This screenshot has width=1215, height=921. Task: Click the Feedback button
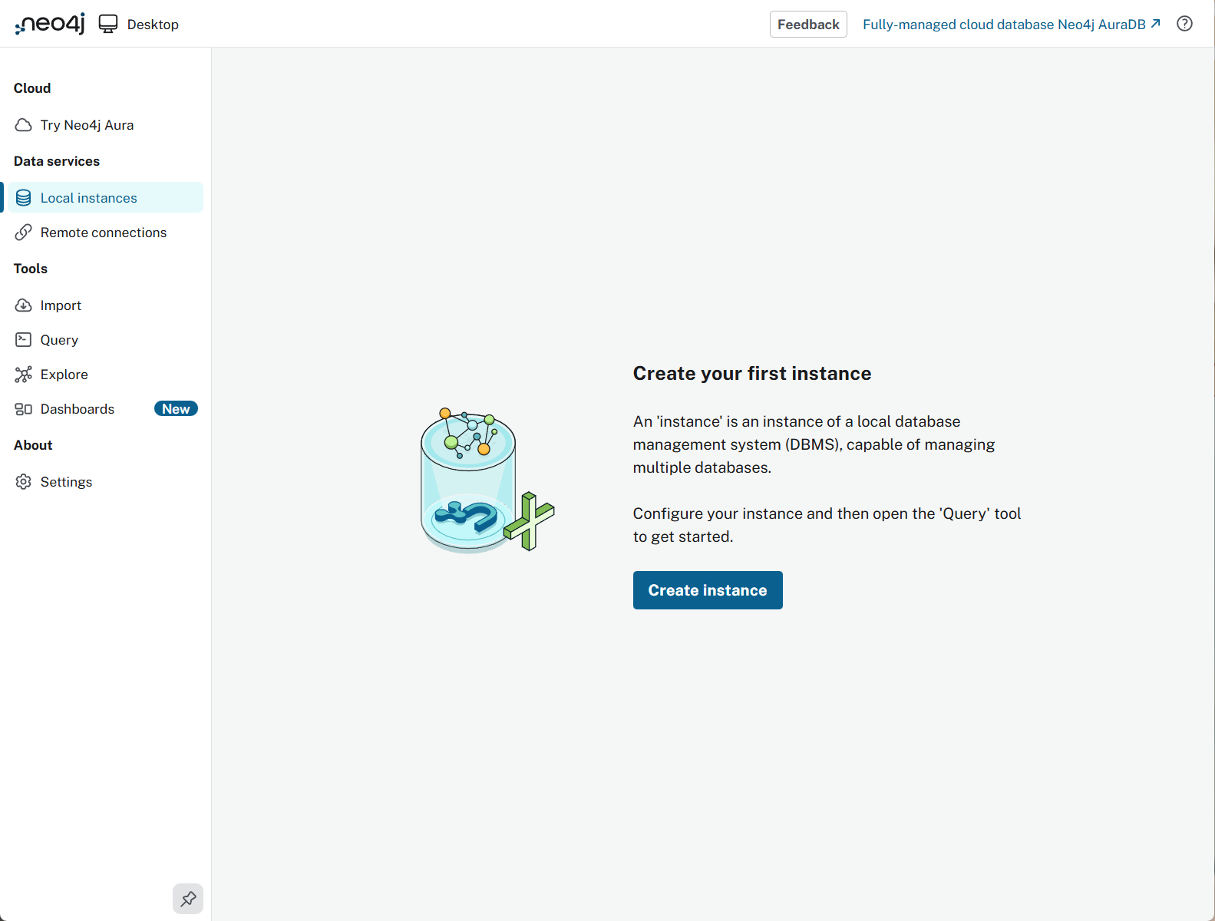click(808, 25)
